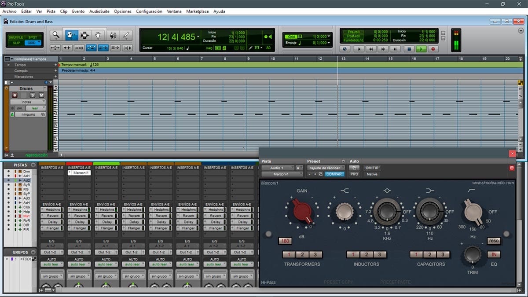Open the Archivo menu
The width and height of the screenshot is (528, 297).
[x=9, y=11]
